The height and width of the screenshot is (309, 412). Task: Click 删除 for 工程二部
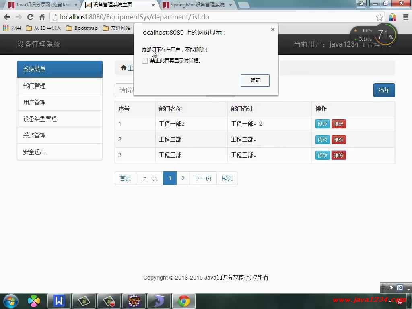338,140
